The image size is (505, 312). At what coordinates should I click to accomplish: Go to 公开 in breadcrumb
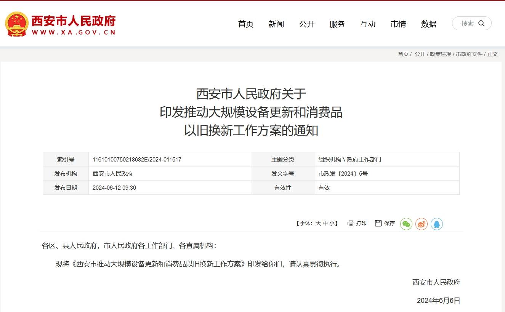click(420, 54)
